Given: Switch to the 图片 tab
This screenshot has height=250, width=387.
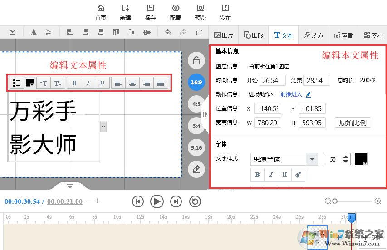Looking at the screenshot, I should 223,35.
